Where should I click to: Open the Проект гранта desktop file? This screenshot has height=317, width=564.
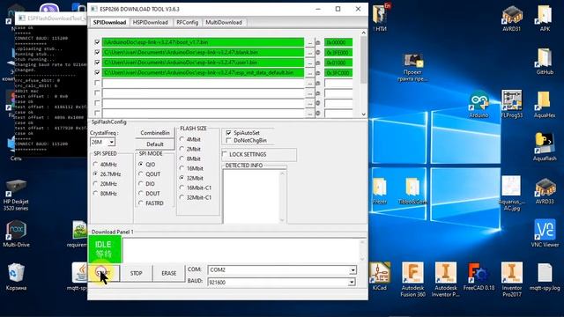[412, 67]
